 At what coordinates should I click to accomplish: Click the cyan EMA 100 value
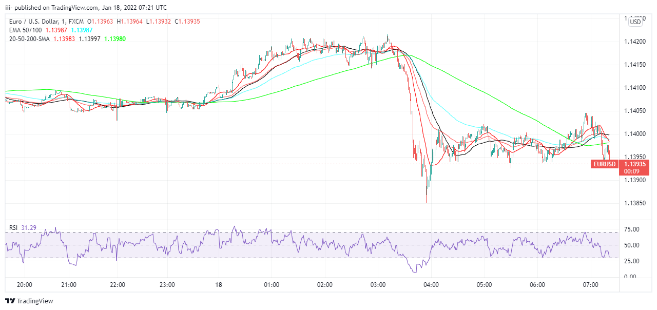82,30
